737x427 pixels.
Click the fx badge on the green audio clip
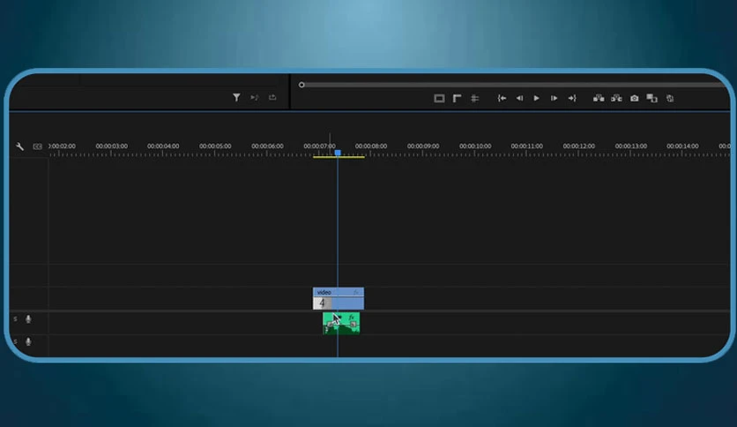(352, 318)
